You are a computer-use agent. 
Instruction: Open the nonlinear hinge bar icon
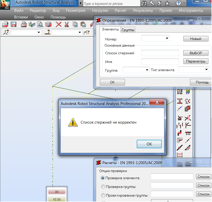click(180, 148)
